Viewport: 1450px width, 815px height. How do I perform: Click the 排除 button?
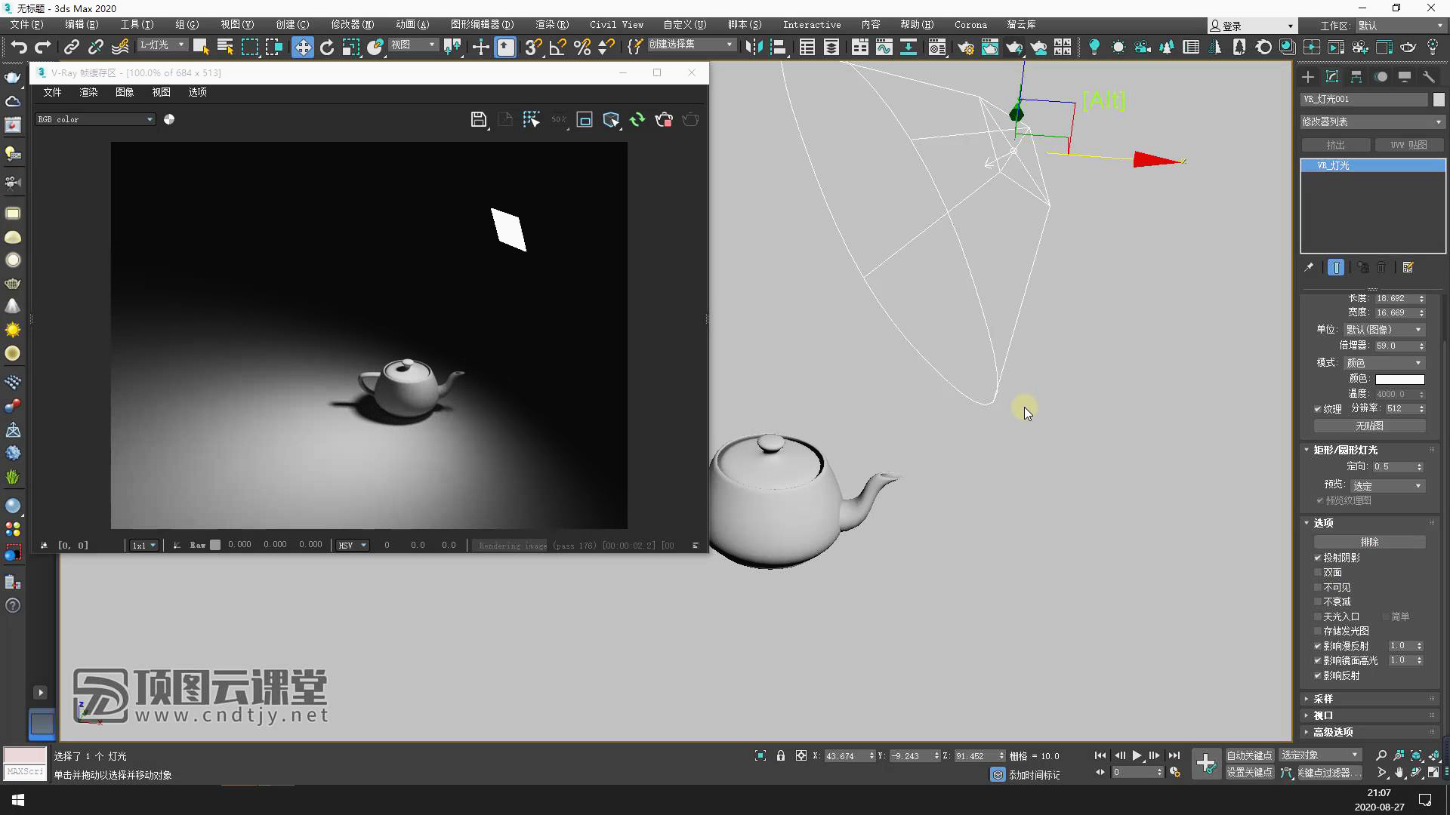[1369, 542]
